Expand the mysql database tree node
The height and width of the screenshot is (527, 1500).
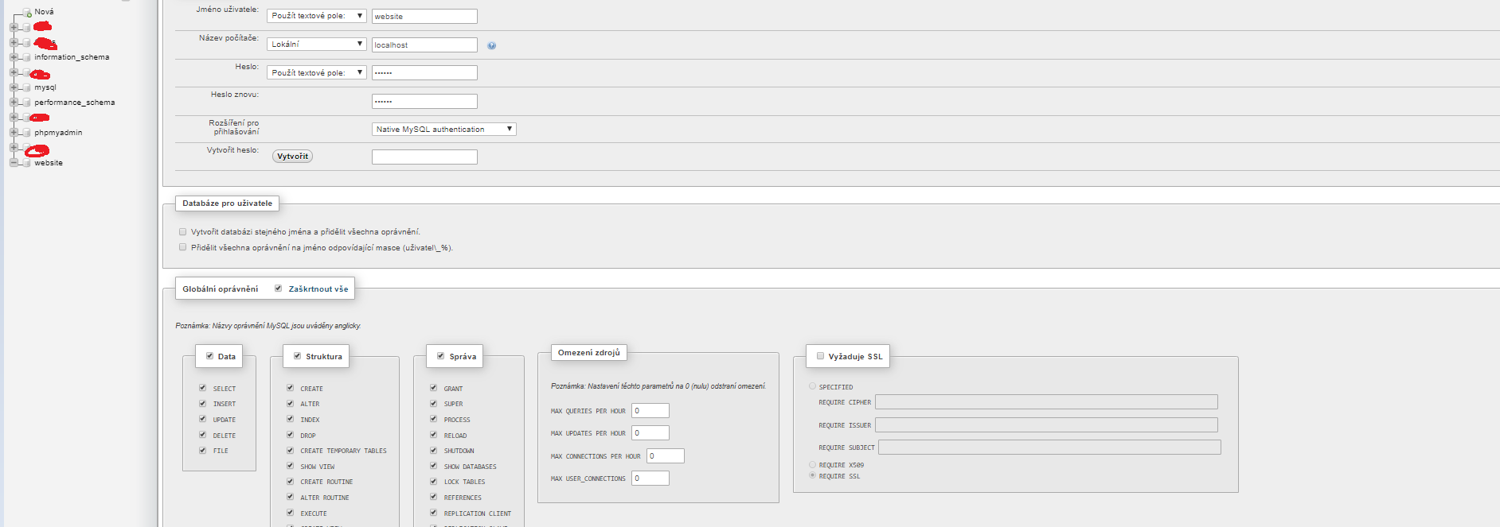click(14, 87)
